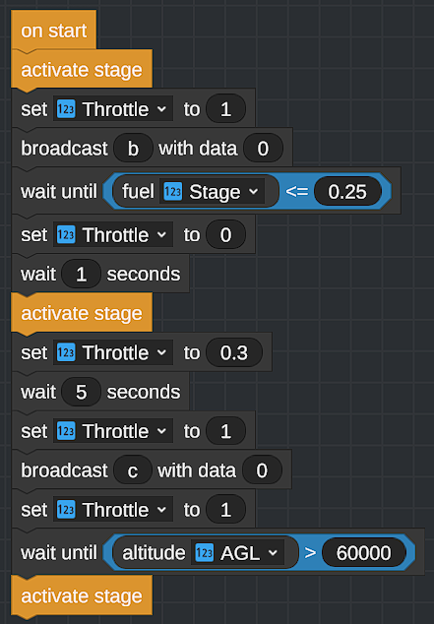Select the first 'activate stage' block
Image resolution: width=434 pixels, height=624 pixels.
tap(82, 70)
